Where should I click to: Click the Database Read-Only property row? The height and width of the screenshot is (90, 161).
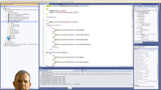pos(146,52)
